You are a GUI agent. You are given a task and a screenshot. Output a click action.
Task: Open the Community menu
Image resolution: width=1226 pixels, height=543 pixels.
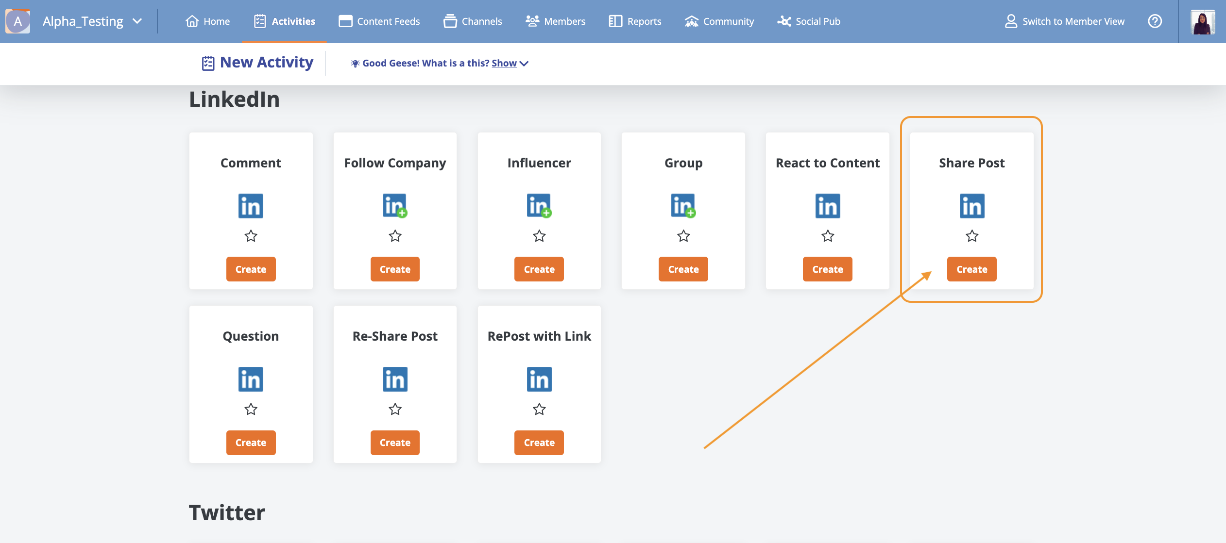(x=719, y=21)
